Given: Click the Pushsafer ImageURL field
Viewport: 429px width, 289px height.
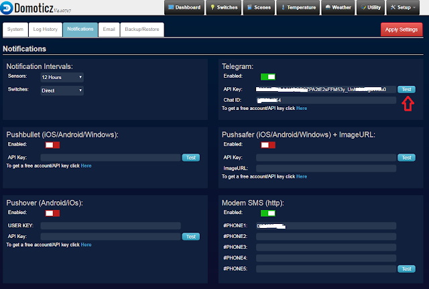Looking at the screenshot, I should coord(326,168).
